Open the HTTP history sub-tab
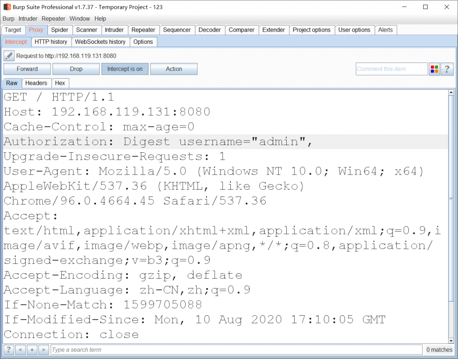The height and width of the screenshot is (359, 458). [x=51, y=42]
